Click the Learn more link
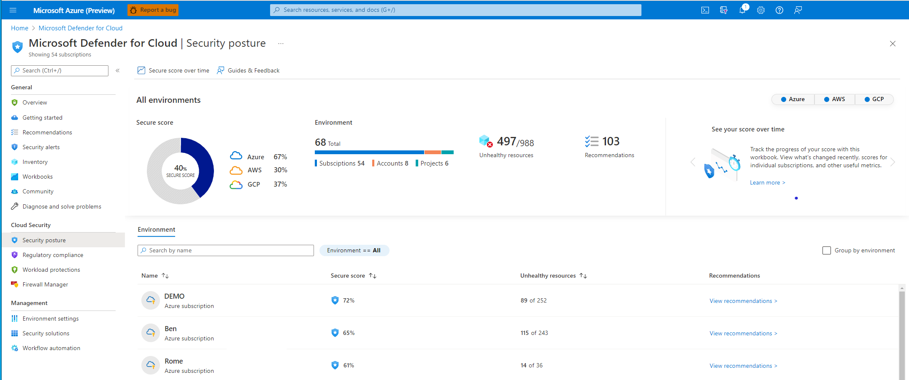Image resolution: width=909 pixels, height=380 pixels. point(767,183)
